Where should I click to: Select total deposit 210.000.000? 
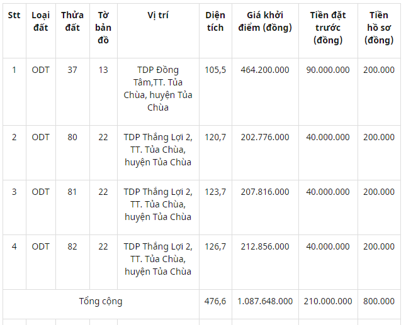click(328, 301)
